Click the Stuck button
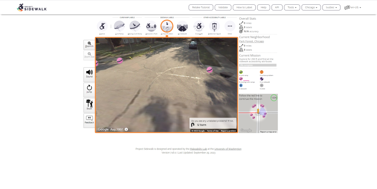This screenshot has height=189, width=377. click(x=89, y=105)
